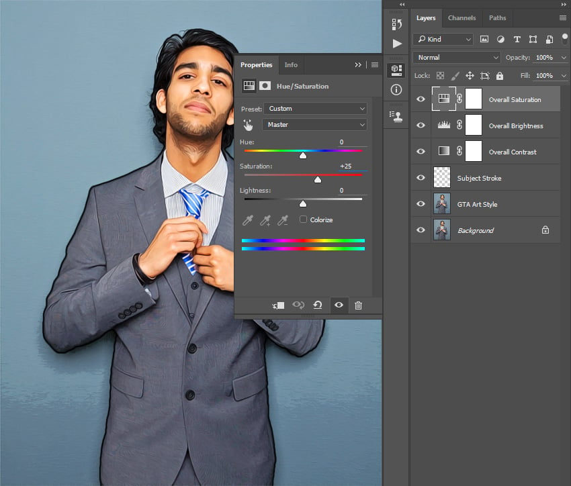Click the Hue value field

click(353, 142)
